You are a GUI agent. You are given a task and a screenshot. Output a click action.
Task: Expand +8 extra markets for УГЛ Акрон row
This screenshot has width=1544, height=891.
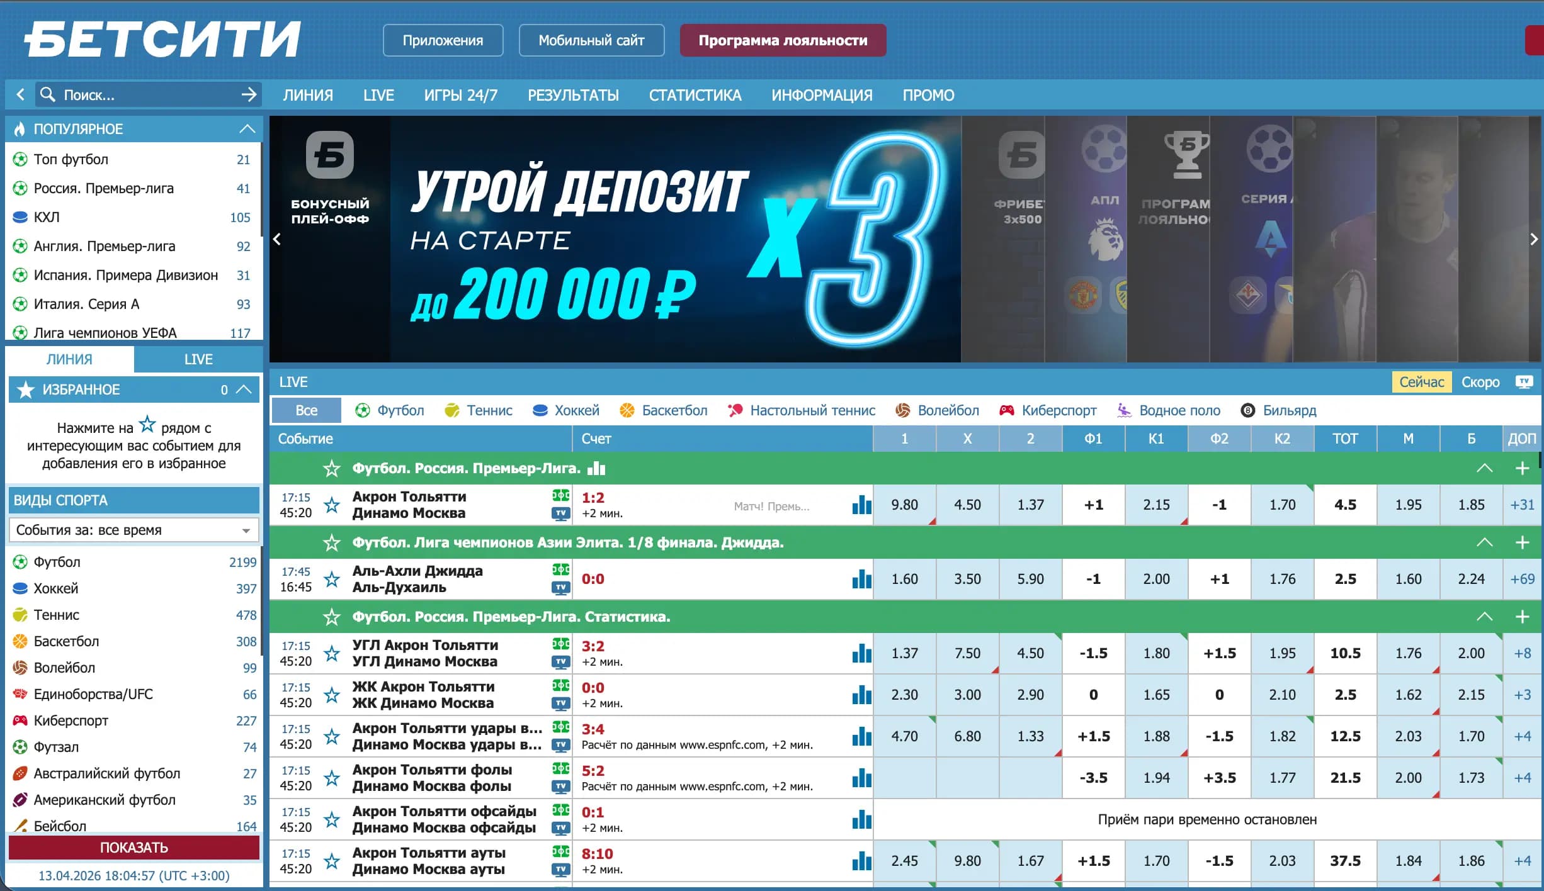(x=1523, y=653)
